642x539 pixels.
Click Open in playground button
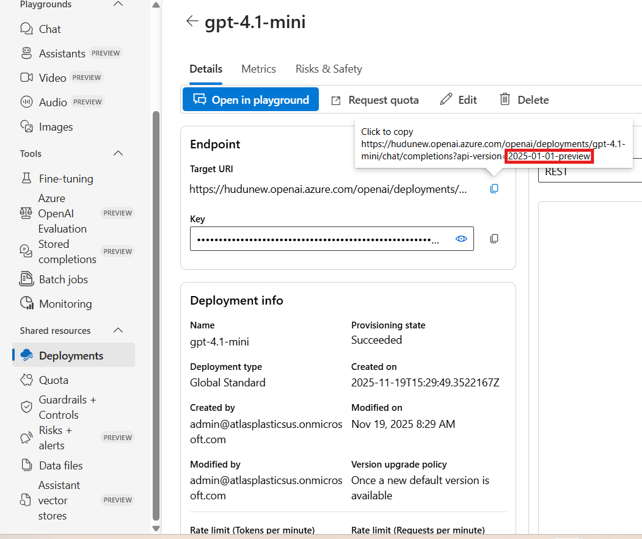(250, 99)
